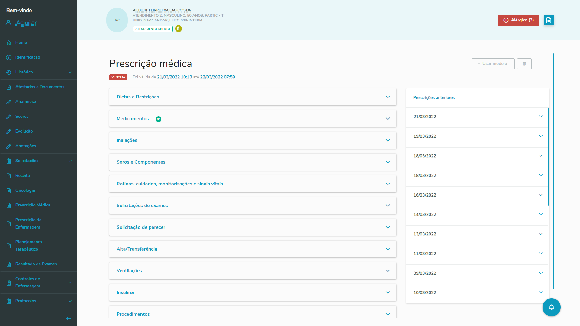Expand the Solicitações sidebar submenu
The image size is (580, 326).
tap(70, 161)
